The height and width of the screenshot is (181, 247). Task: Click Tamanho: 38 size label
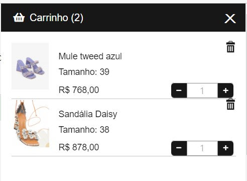tap(84, 130)
